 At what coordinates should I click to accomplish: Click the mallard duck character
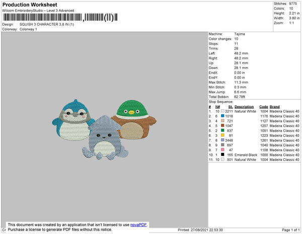(x=135, y=120)
